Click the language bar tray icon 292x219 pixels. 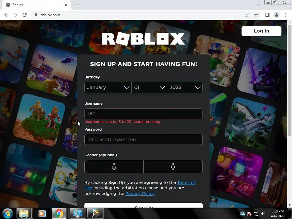(243, 213)
